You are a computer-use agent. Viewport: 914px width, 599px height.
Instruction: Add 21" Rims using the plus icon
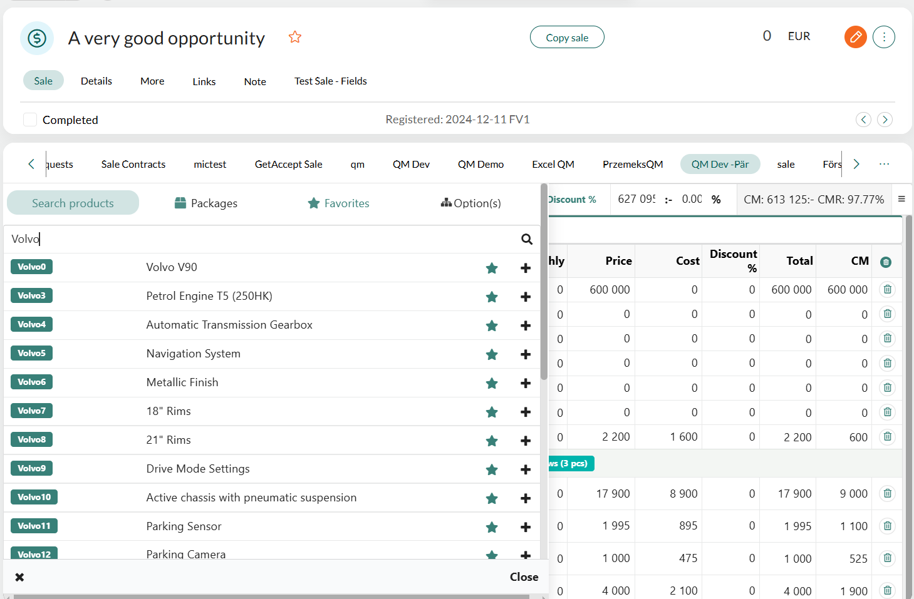point(526,441)
